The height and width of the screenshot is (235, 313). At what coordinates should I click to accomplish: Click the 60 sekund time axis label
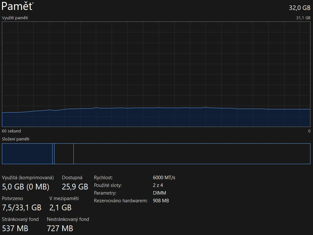coord(11,131)
